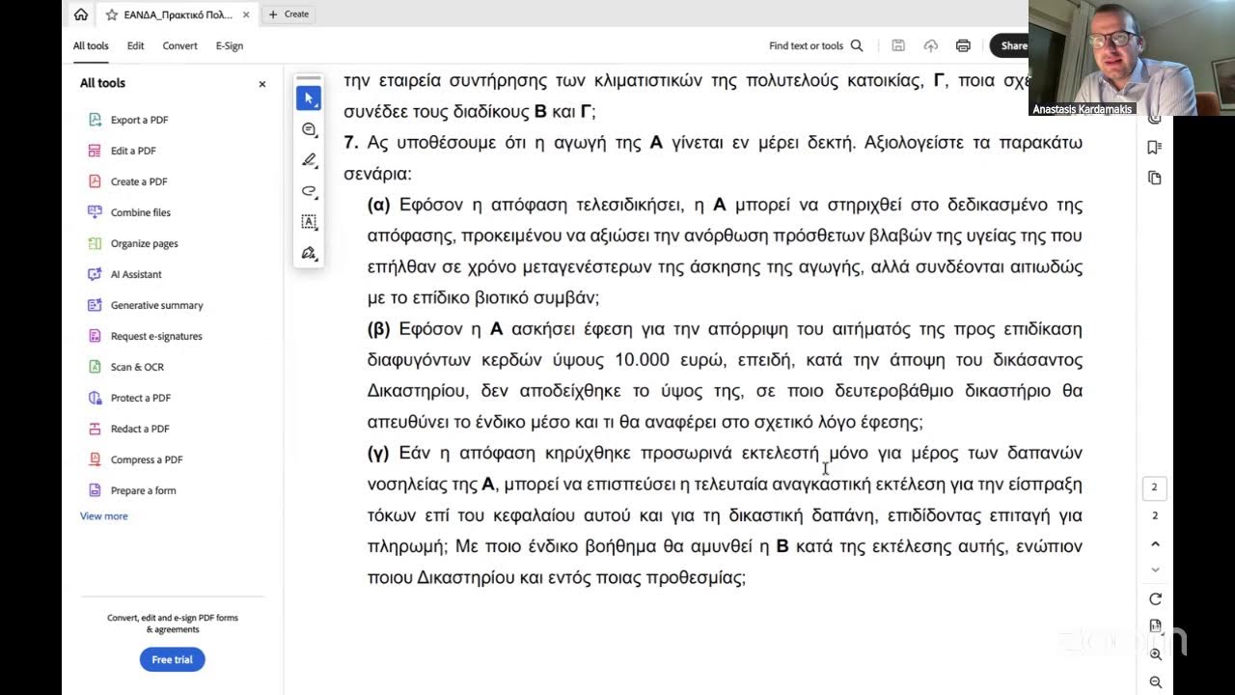Open Prepare a form tool

click(x=143, y=490)
